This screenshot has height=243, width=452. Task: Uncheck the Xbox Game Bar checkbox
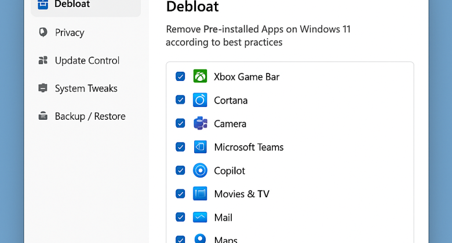tap(180, 76)
